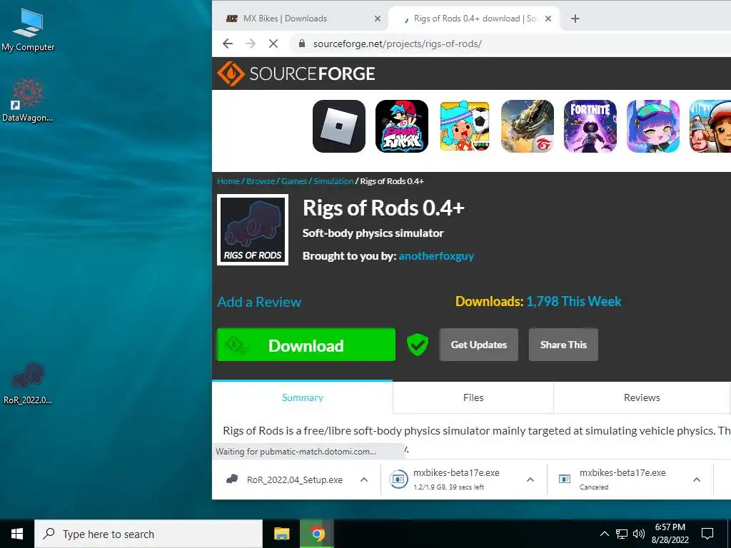Expand options chevron for RoR_2022.04_Setup.exe download
Screen dimensions: 731x548
(364, 479)
